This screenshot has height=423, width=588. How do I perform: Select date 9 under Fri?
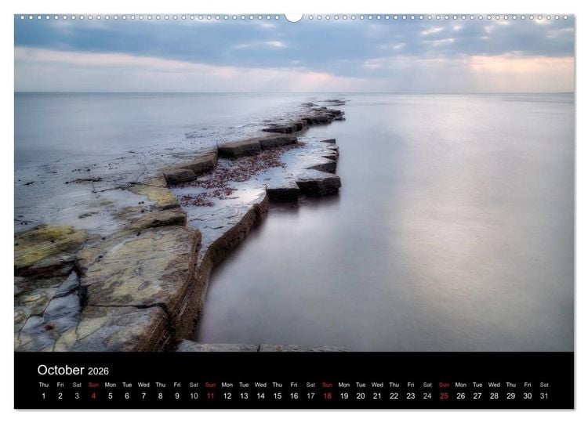(177, 396)
